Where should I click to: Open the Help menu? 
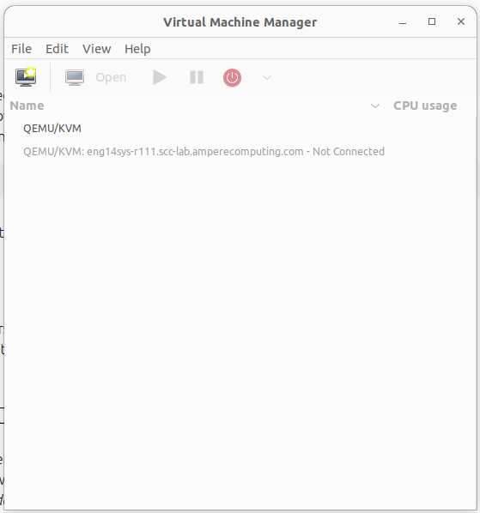point(137,49)
